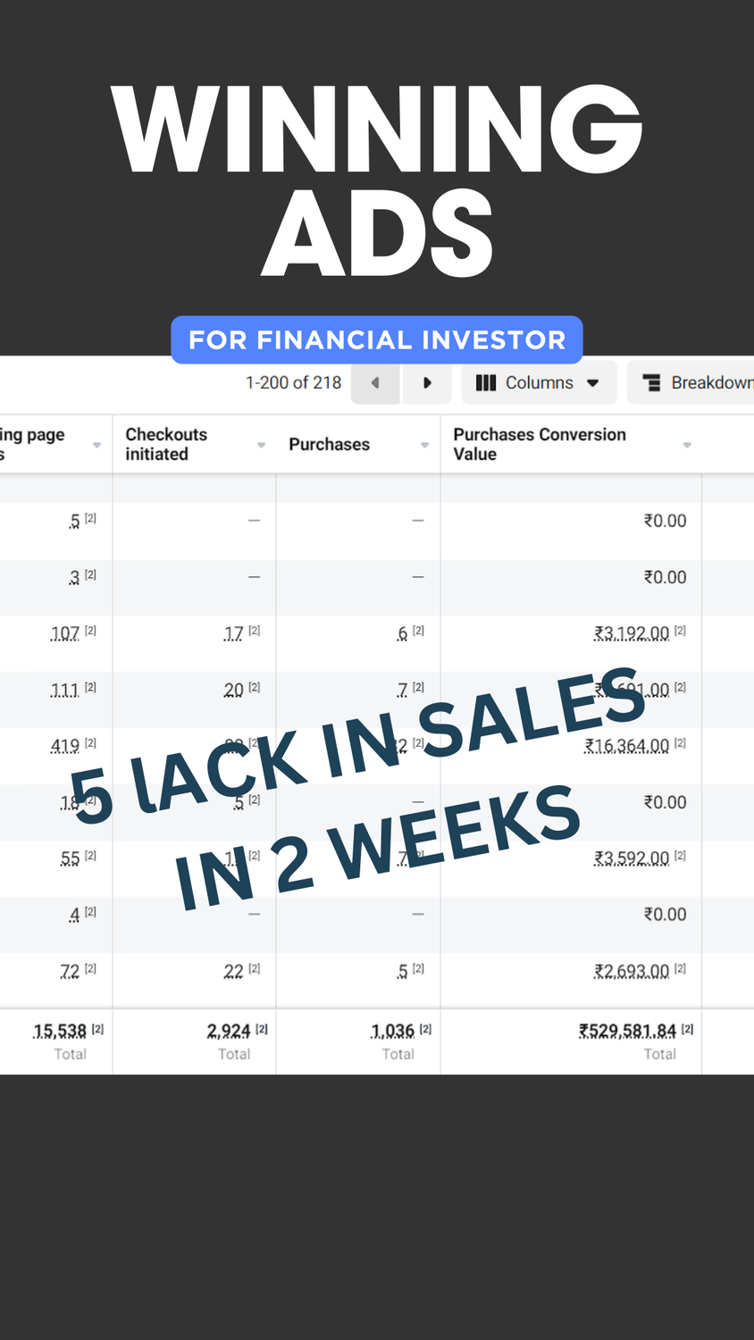Click the Columns bars icon
754x1340 pixels.
click(486, 382)
